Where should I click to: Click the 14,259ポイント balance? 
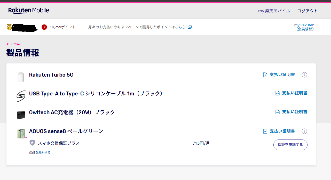click(63, 27)
